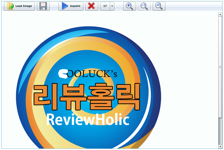224x150 pixels.
Task: Start inpainting with the Inpaint button
Action: (71, 6)
